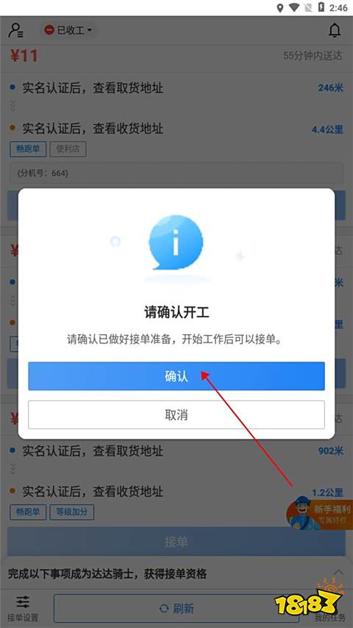Tap the 畅跑单 tag on first order
The width and height of the screenshot is (353, 628).
(28, 149)
